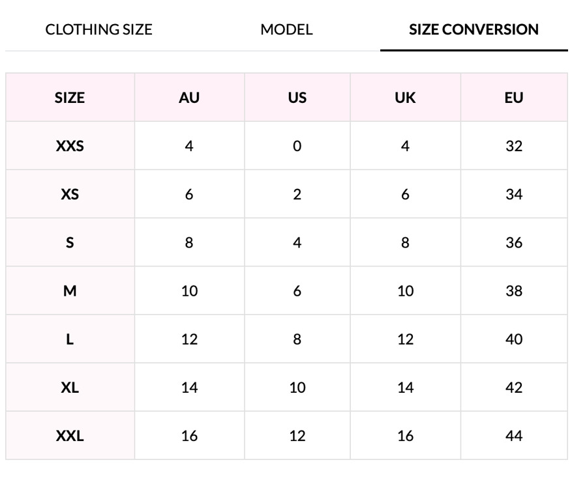
Task: Switch to the Clothing Size tab
Action: point(98,29)
